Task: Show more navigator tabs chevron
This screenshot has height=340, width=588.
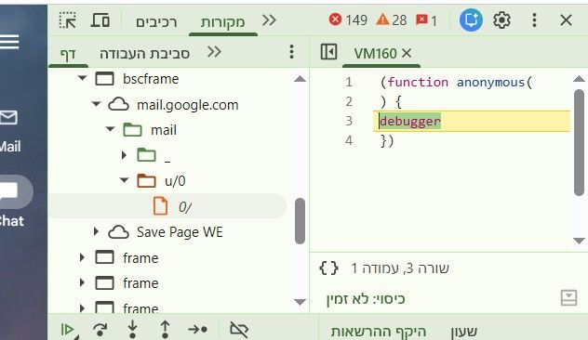Action: (214, 52)
